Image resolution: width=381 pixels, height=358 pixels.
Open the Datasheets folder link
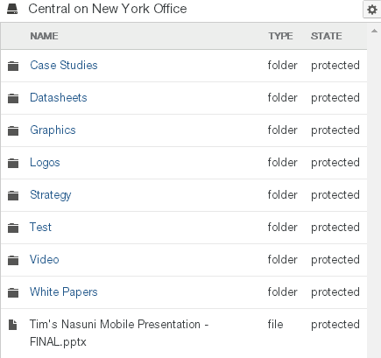[x=59, y=97]
